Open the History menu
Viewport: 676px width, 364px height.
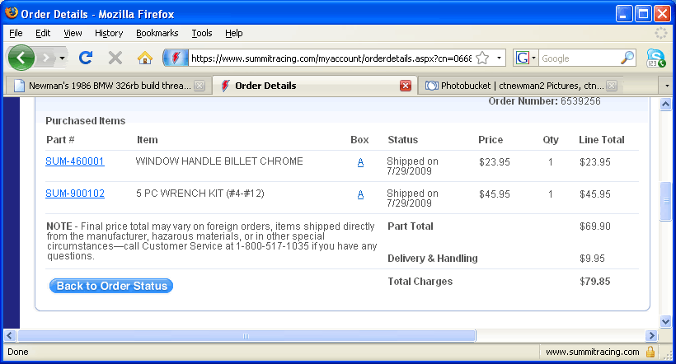coord(109,33)
